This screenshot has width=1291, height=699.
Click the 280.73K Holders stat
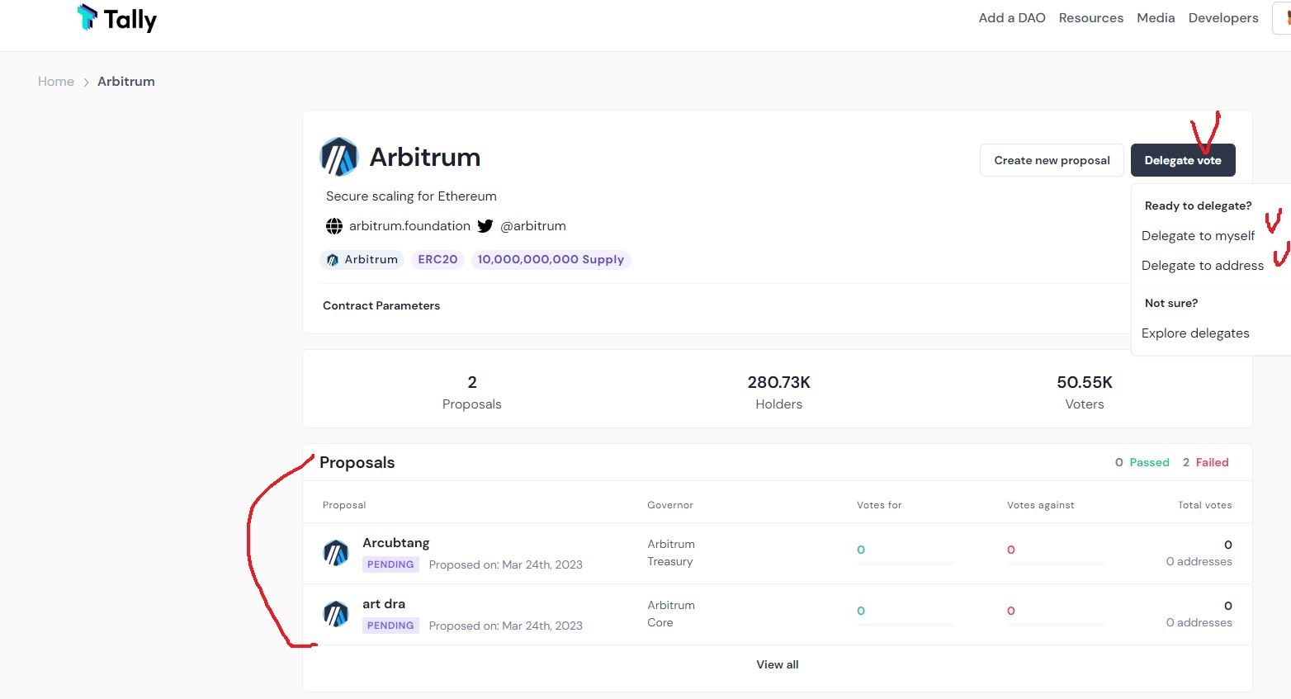[779, 392]
